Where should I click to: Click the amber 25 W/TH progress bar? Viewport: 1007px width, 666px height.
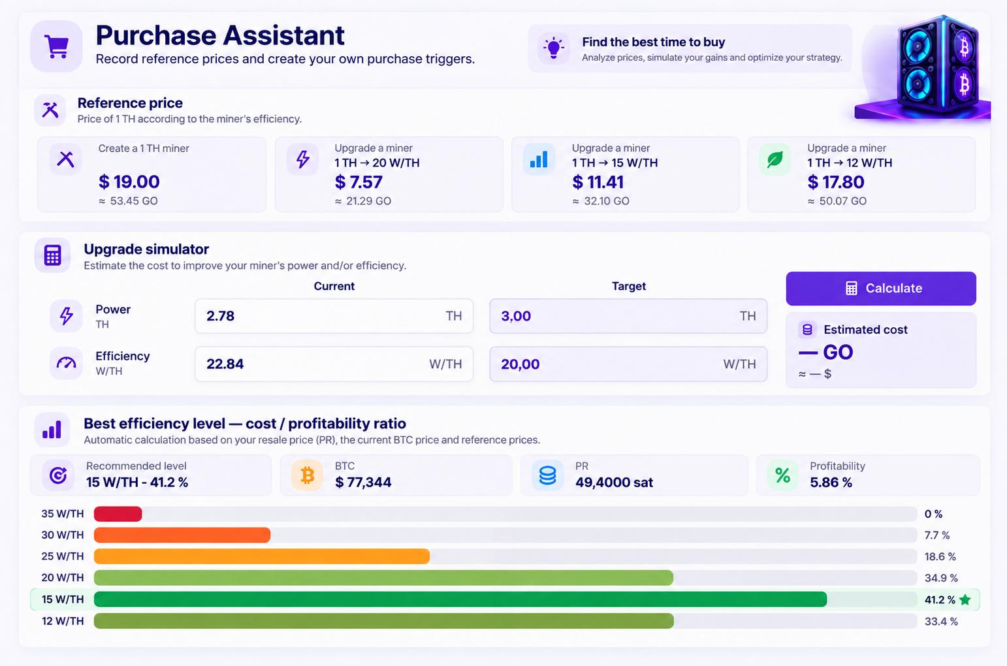tap(262, 556)
